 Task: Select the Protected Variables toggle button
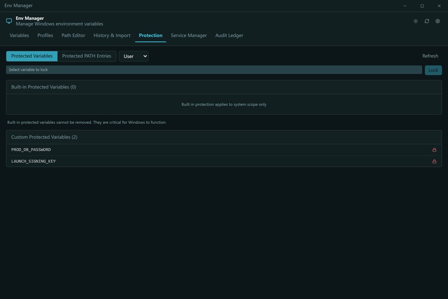point(32,56)
